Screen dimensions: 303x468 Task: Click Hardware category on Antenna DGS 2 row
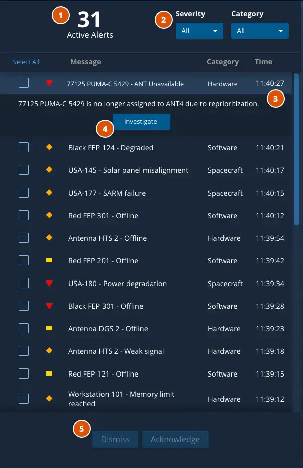pos(224,329)
